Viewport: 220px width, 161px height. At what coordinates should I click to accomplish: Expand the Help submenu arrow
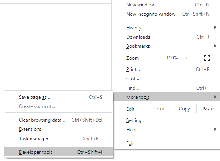pyautogui.click(x=215, y=129)
